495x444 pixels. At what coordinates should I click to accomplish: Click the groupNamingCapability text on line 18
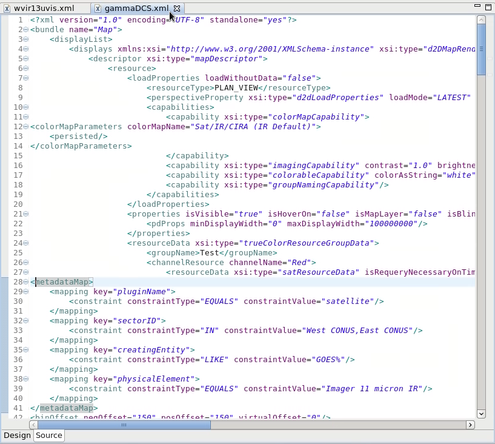click(x=324, y=185)
